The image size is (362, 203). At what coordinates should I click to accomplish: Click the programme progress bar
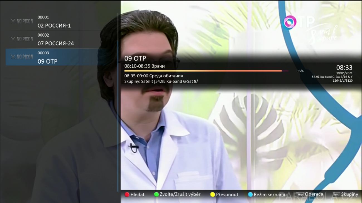point(206,71)
